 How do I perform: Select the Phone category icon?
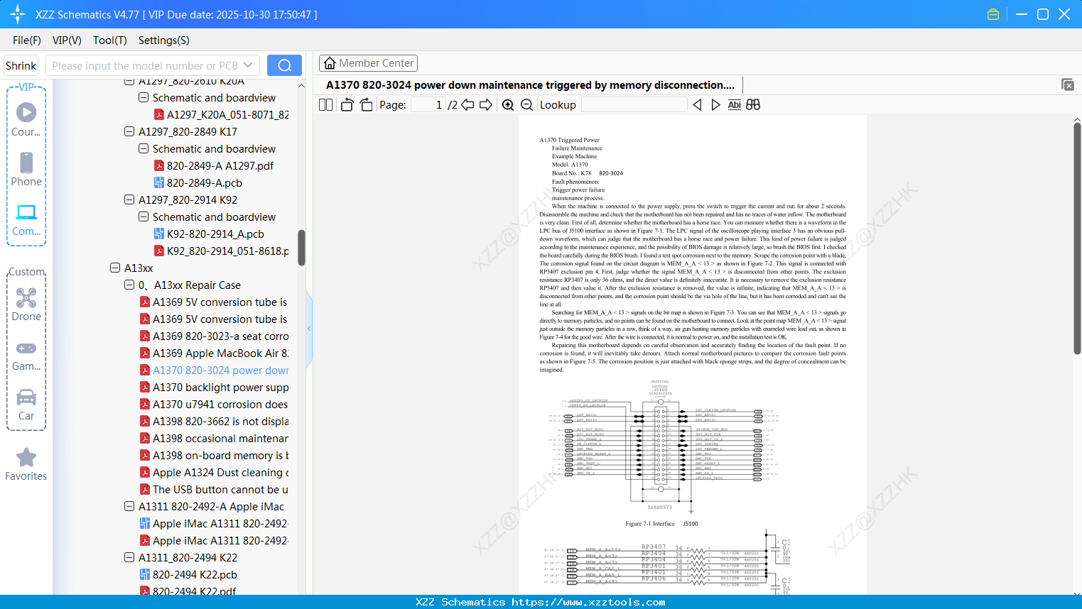click(x=26, y=170)
